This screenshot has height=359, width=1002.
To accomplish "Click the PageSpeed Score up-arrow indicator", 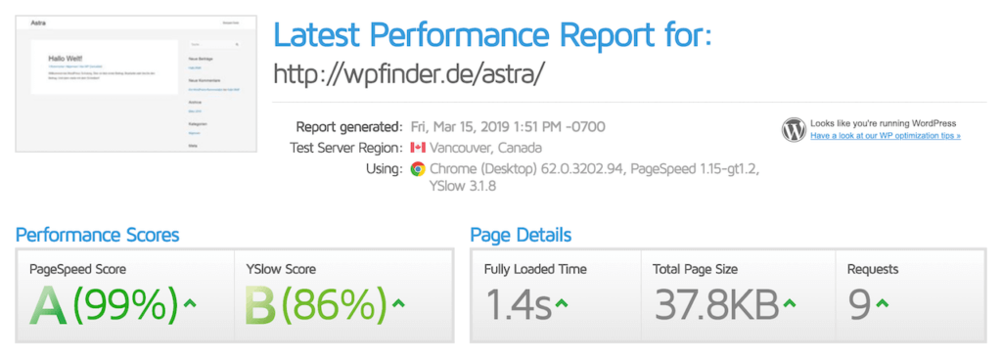I will tap(189, 303).
